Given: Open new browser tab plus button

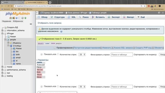Looking at the screenshot, I should click(x=50, y=2).
